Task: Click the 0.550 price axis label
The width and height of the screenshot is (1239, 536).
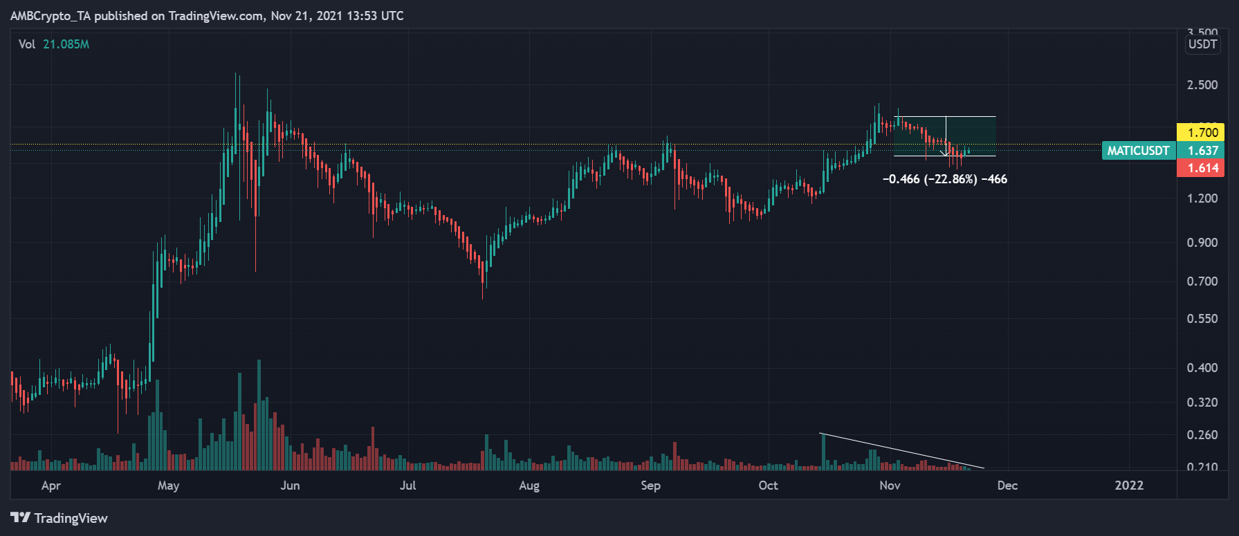Action: pos(1202,319)
